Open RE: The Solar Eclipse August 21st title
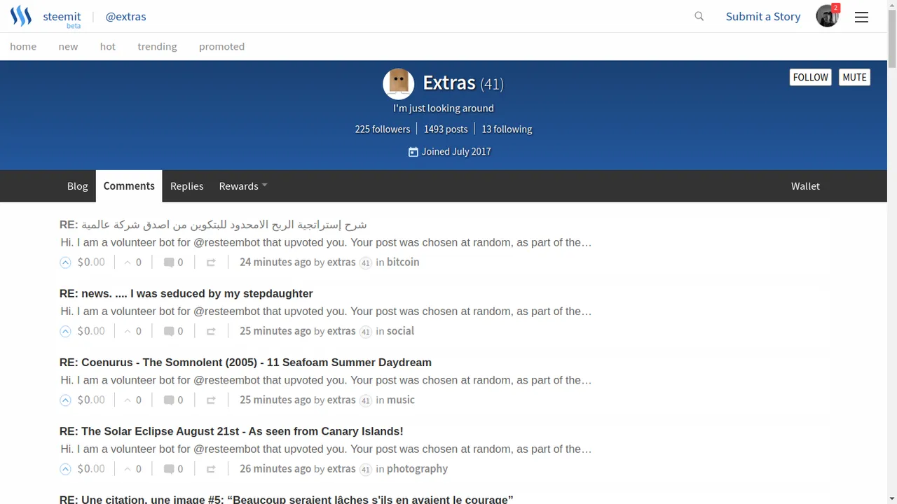Viewport: 897px width, 504px height. pos(231,431)
